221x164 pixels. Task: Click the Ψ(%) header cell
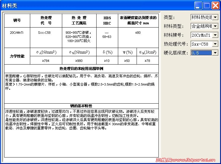click(x=128, y=52)
